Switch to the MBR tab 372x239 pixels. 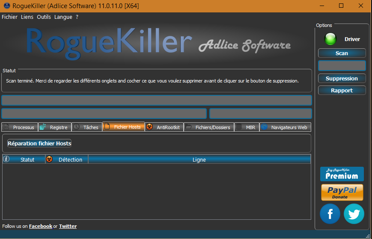[x=247, y=127]
